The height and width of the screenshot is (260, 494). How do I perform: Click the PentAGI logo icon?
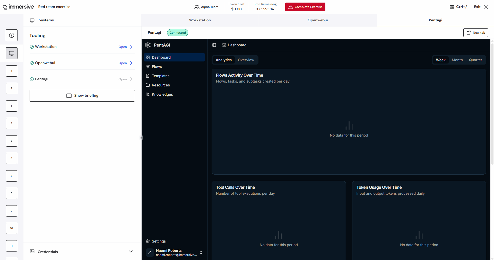[148, 45]
